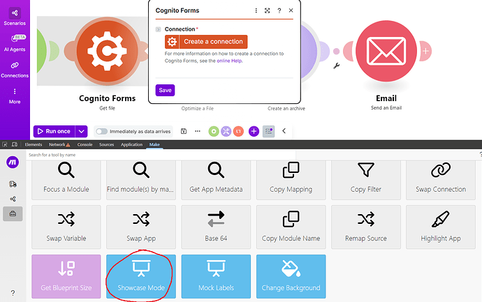482x302 pixels.
Task: Click the Search for a tool field
Action: pyautogui.click(x=161, y=155)
